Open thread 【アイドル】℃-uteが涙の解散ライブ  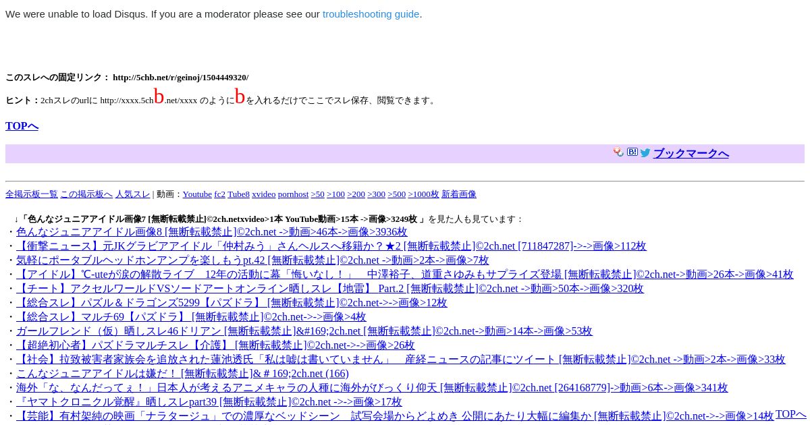coord(405,275)
